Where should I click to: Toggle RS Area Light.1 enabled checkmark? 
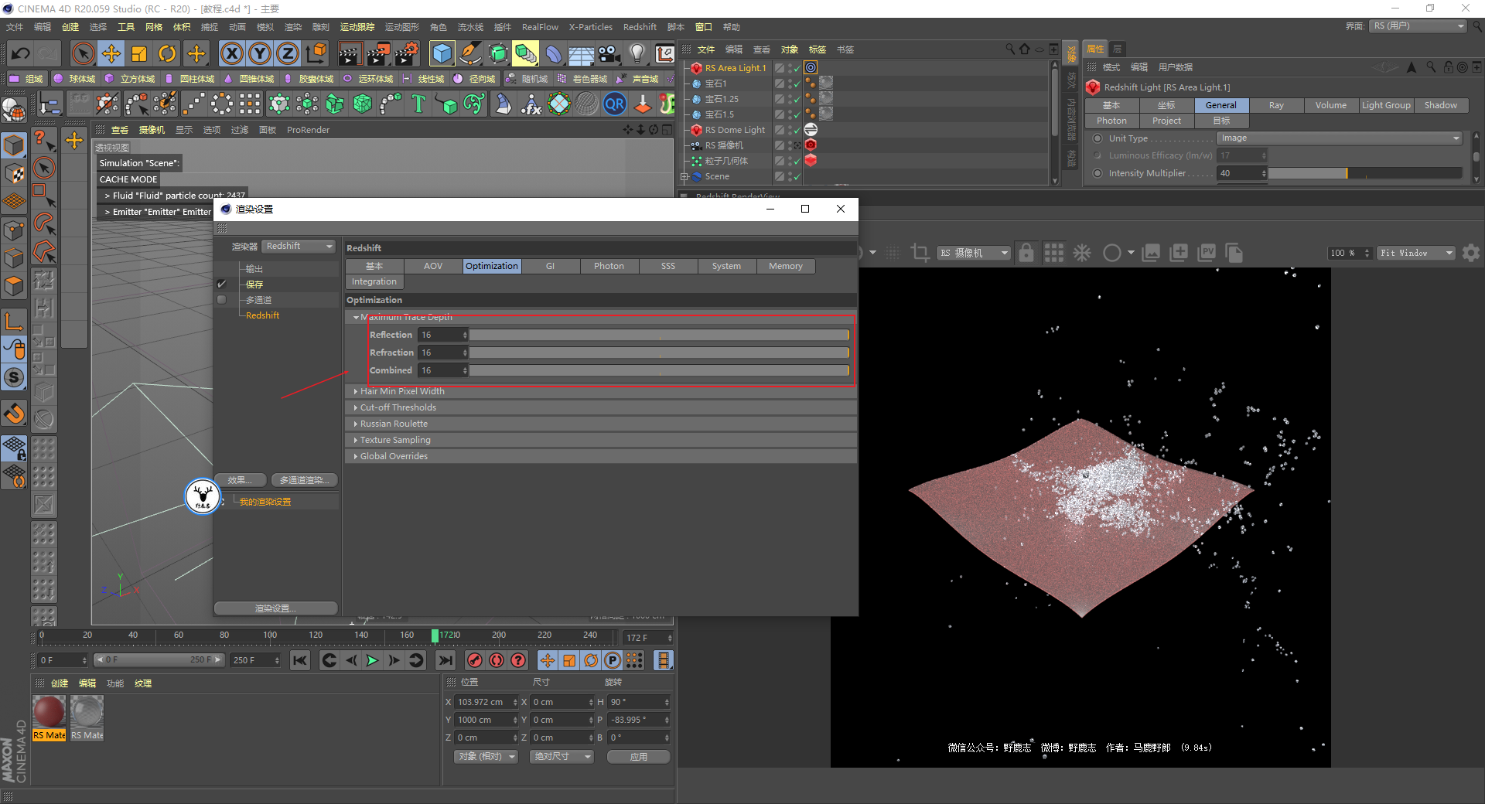click(x=797, y=68)
